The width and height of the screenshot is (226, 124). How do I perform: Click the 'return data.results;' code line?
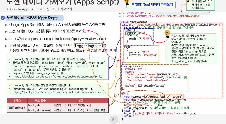click(x=156, y=108)
